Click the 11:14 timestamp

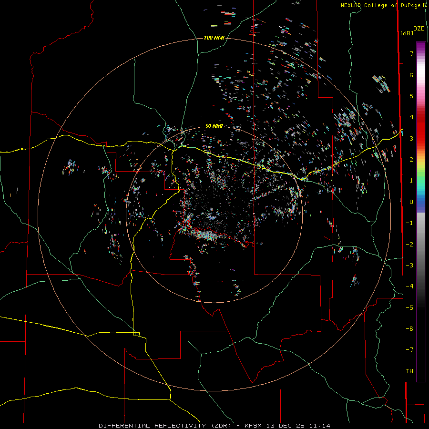point(319,426)
